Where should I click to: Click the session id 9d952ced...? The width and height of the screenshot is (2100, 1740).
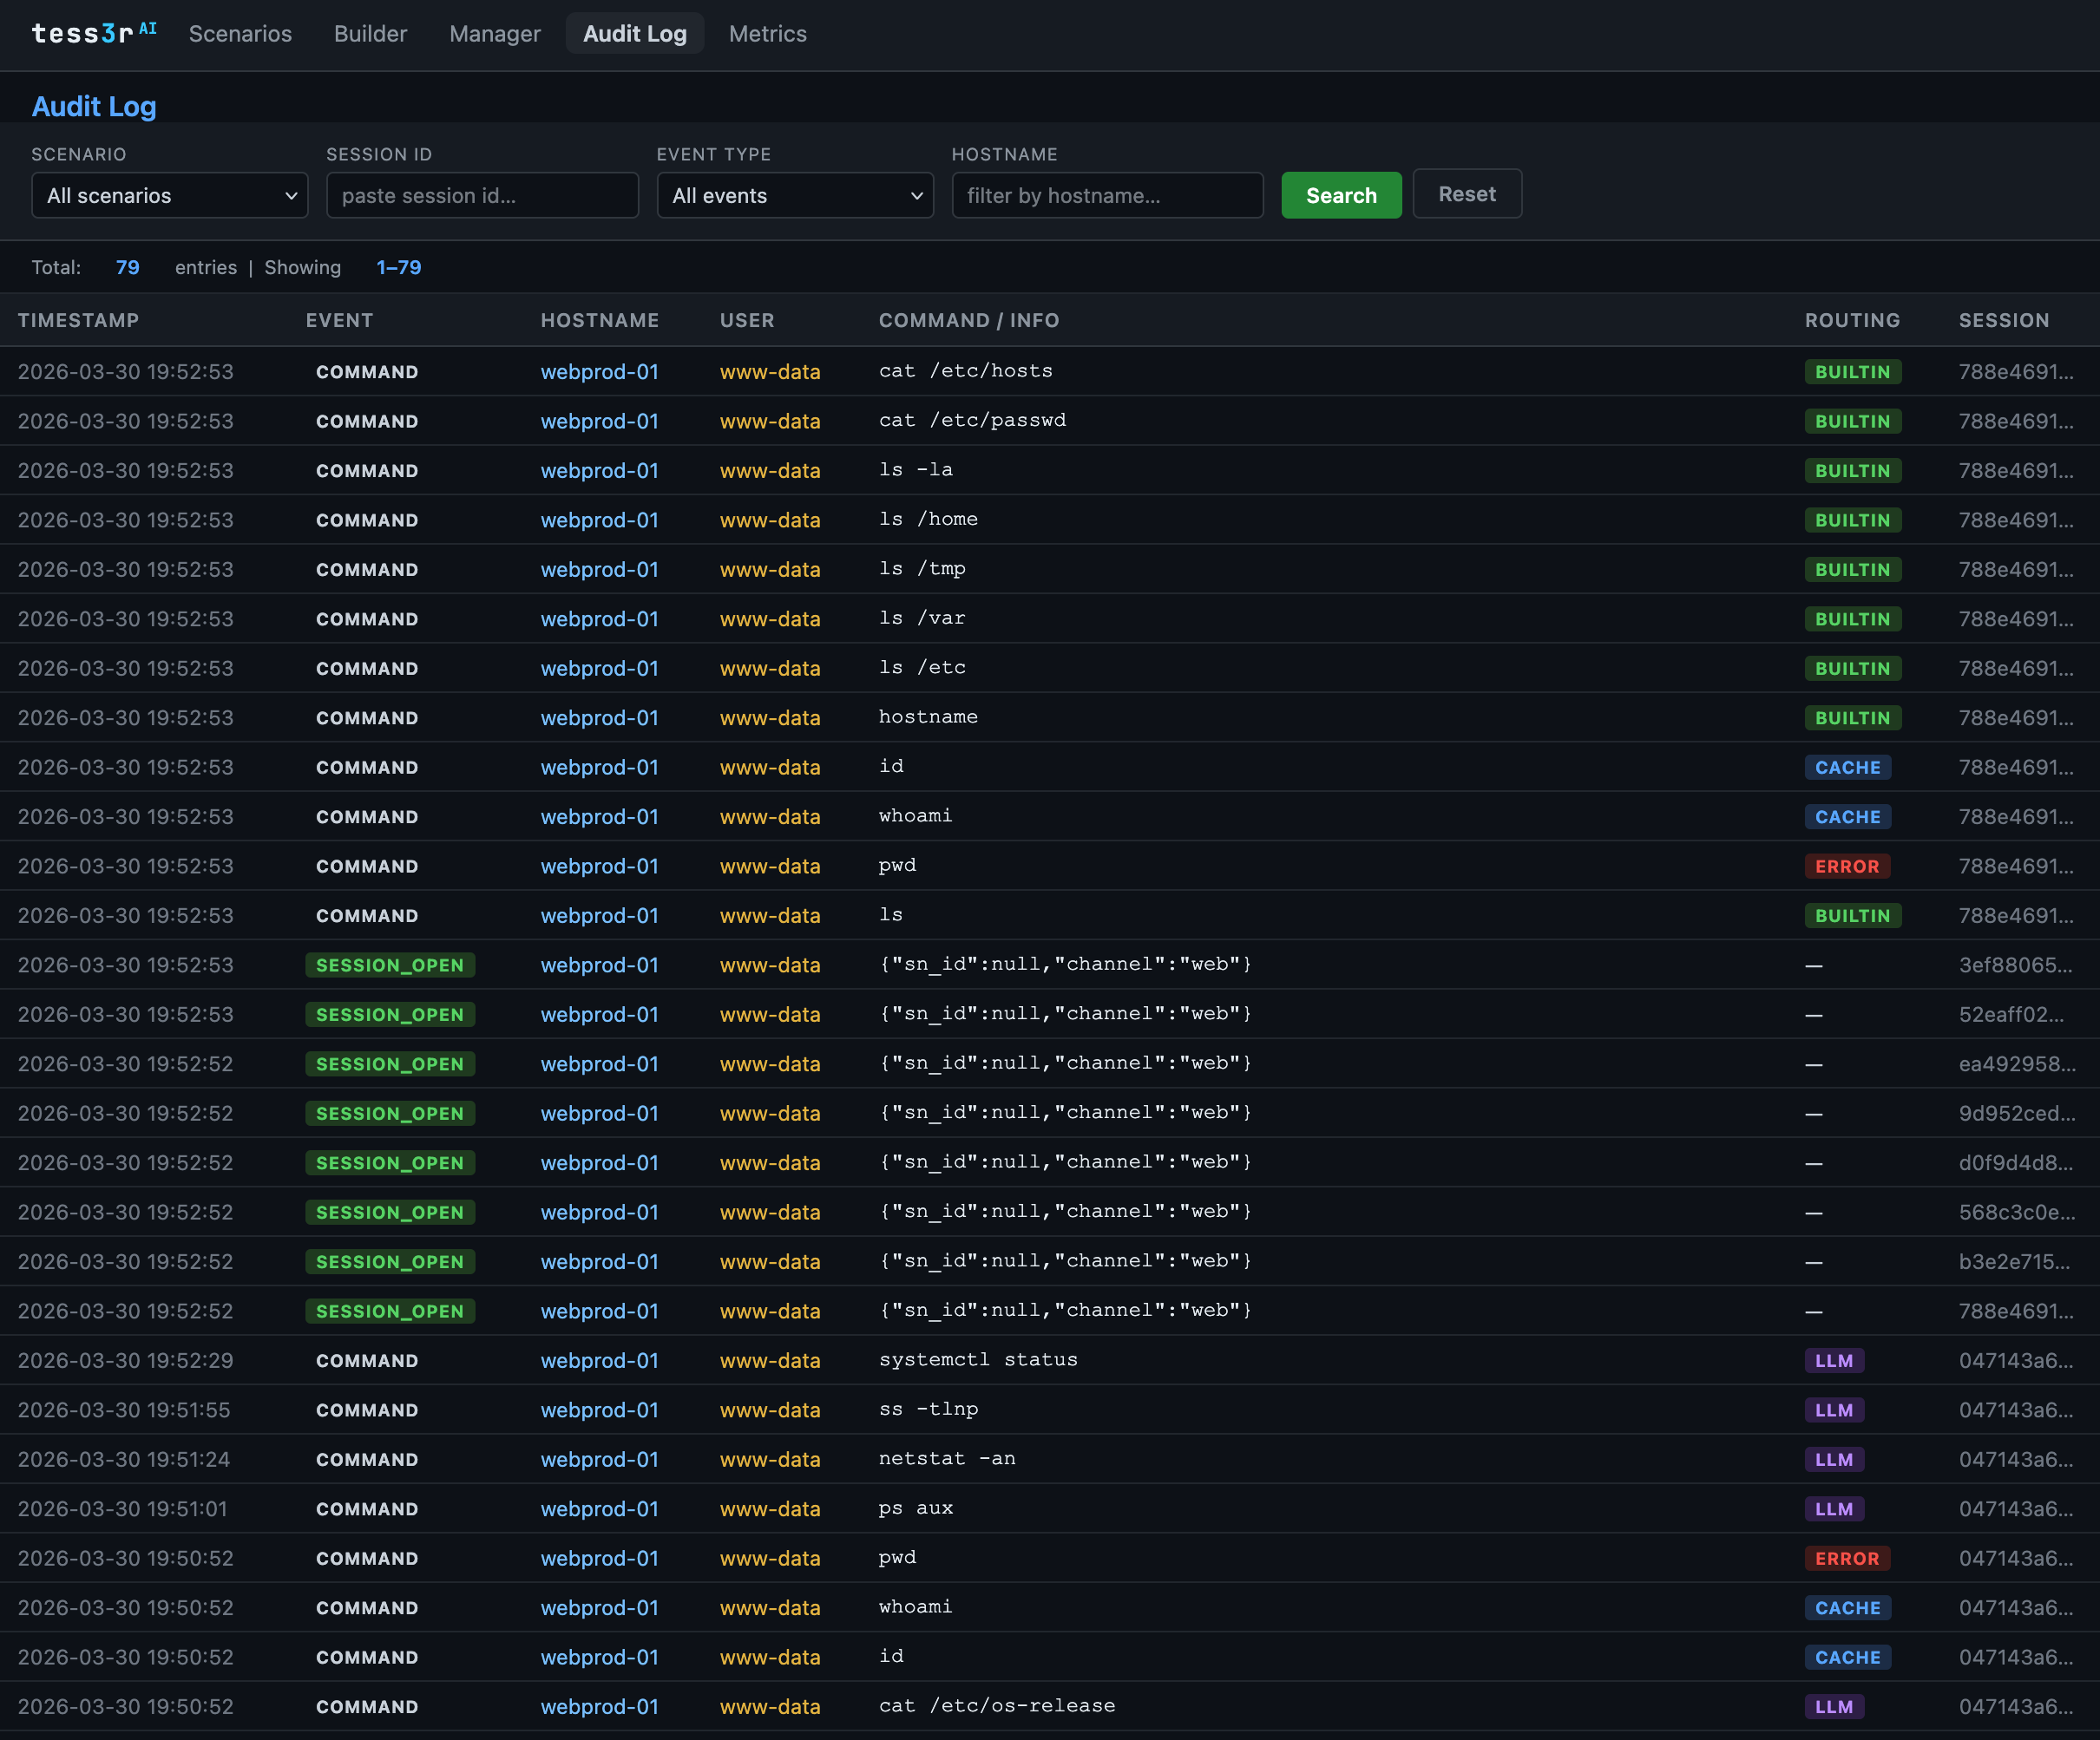2016,1114
